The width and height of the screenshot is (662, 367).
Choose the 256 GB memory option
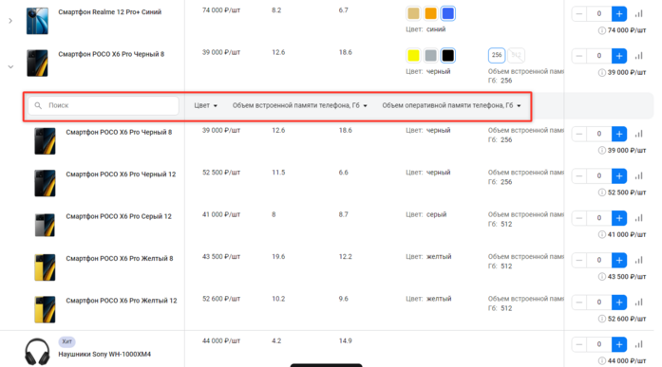(497, 55)
